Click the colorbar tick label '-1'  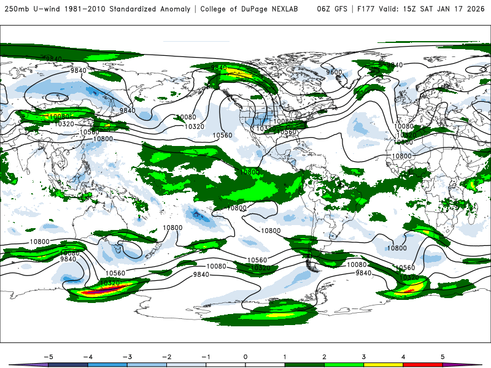[x=206, y=357]
